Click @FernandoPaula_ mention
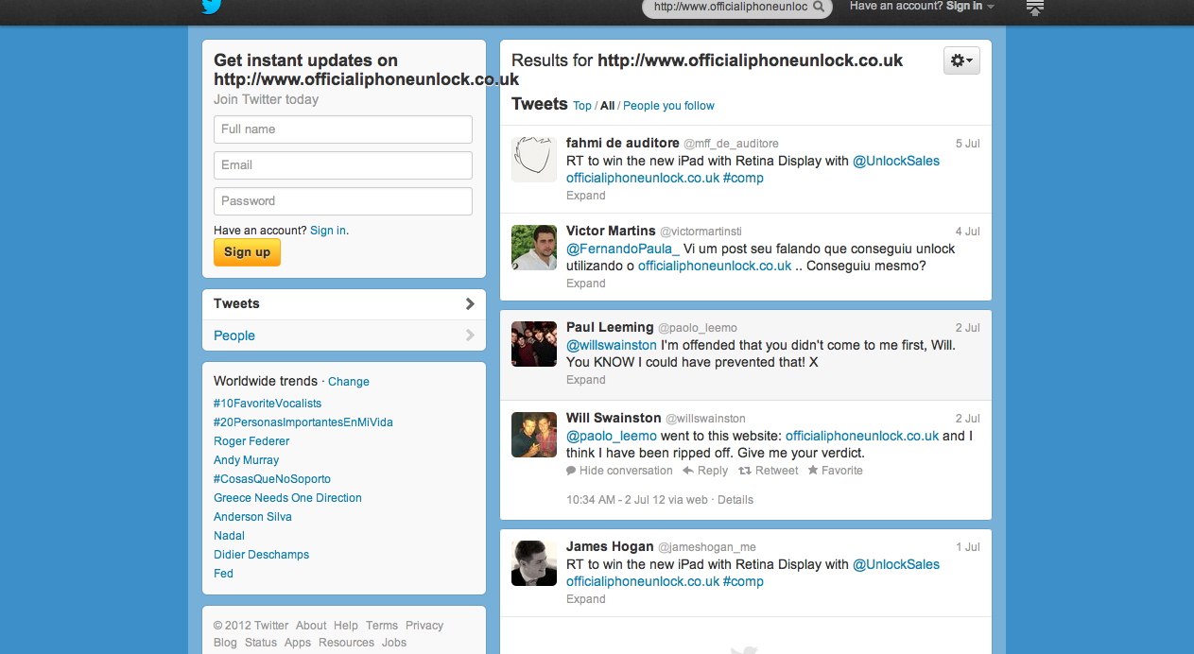 [623, 249]
